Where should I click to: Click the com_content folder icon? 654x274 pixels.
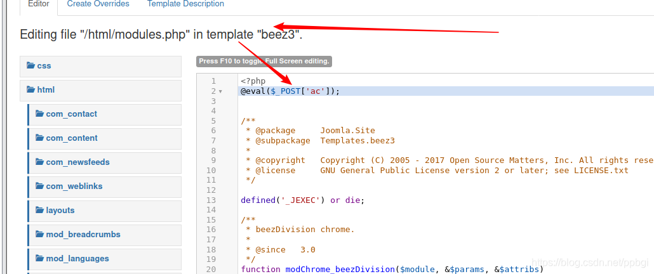[x=40, y=138]
